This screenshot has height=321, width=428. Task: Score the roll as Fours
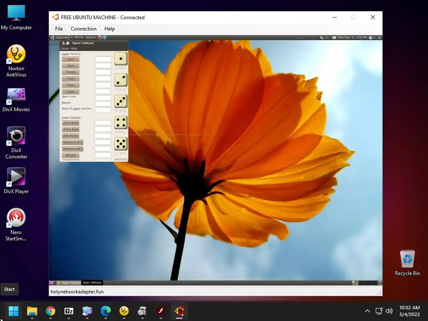click(70, 79)
